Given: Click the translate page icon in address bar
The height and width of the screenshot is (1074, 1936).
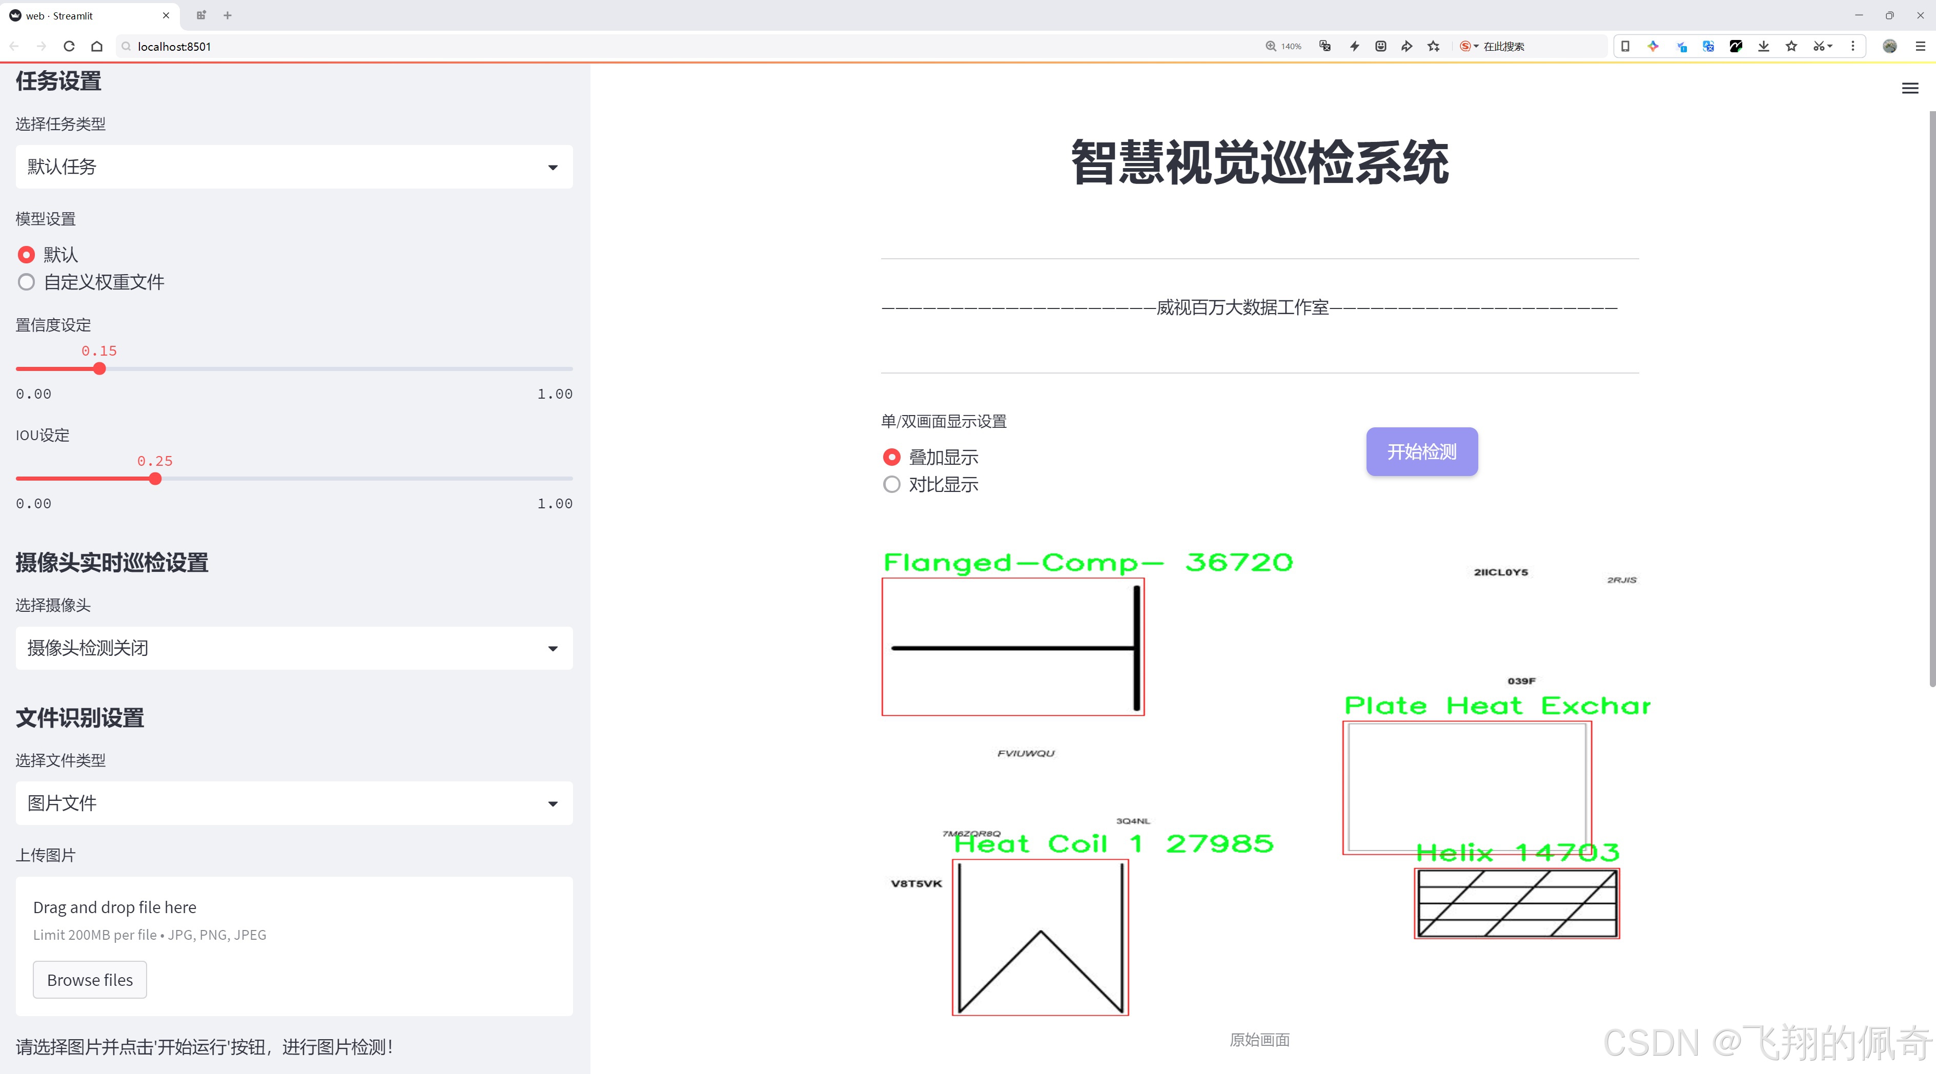Looking at the screenshot, I should [1324, 46].
